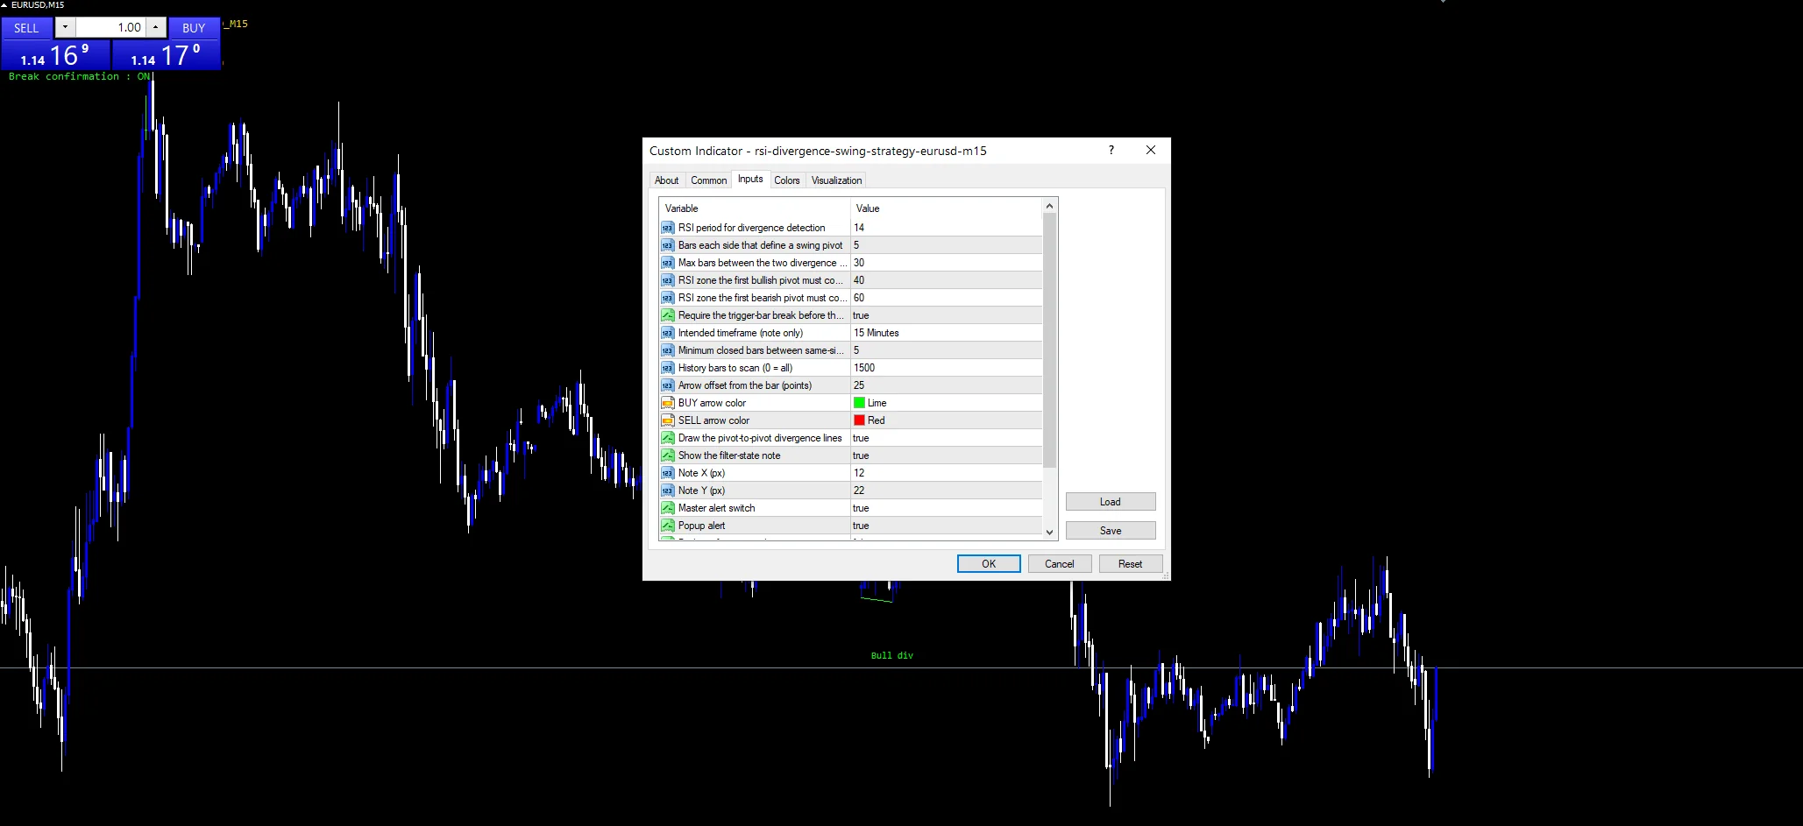The image size is (1803, 826).
Task: Click icon beside Max bars between two divergence
Action: point(667,263)
